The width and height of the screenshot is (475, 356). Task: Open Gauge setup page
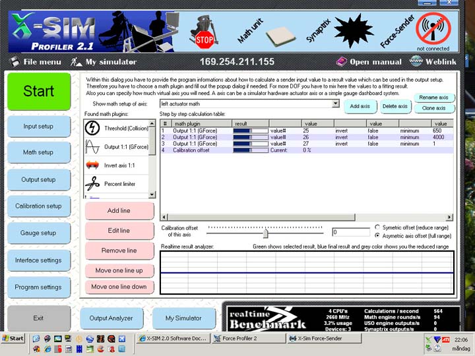[x=39, y=233]
